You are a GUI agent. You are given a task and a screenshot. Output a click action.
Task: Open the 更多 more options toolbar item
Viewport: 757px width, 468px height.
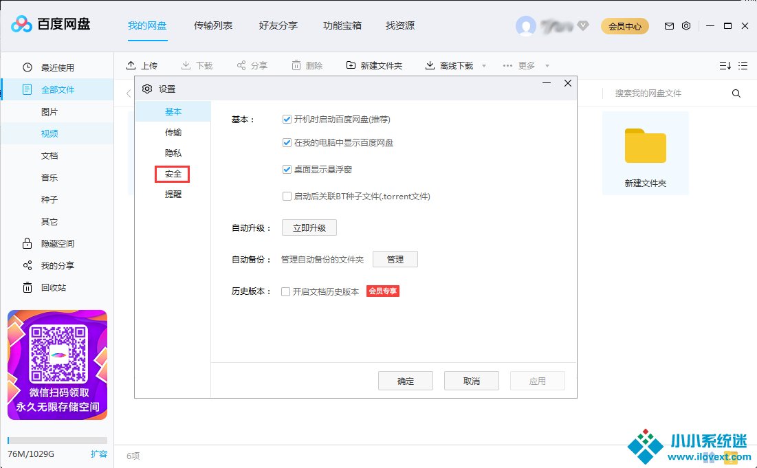point(519,65)
